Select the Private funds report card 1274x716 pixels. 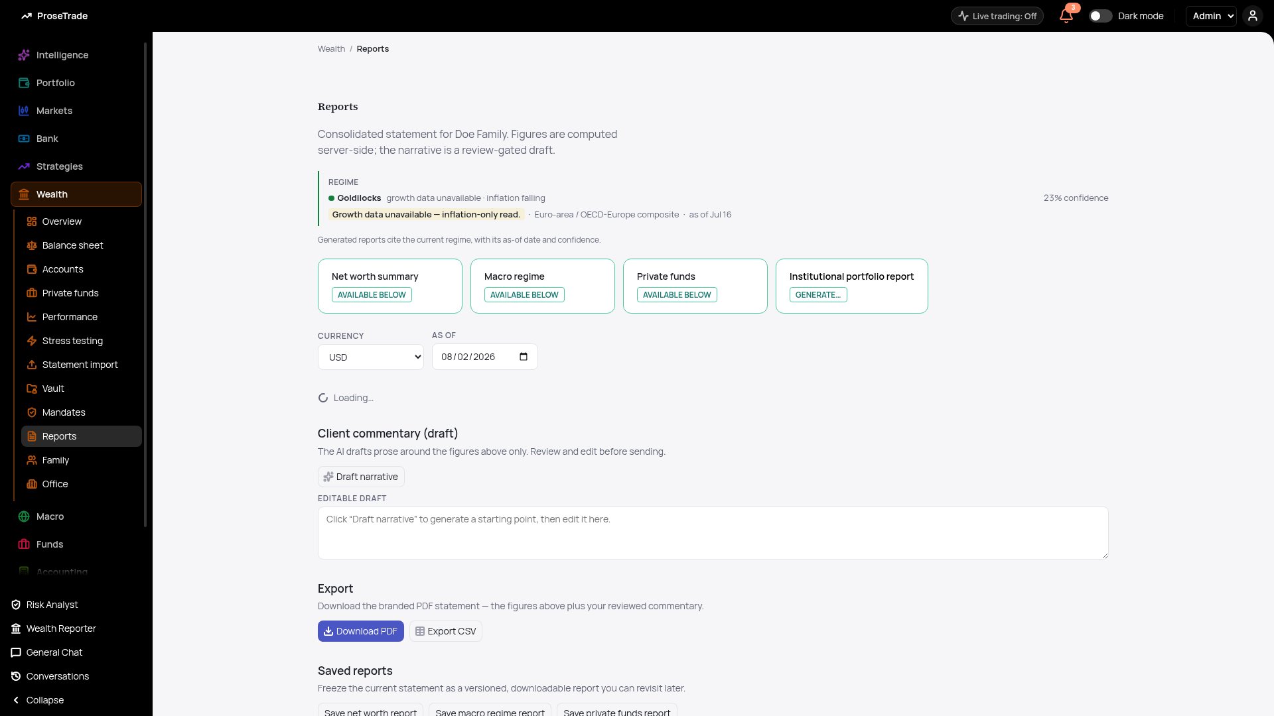[x=695, y=286]
